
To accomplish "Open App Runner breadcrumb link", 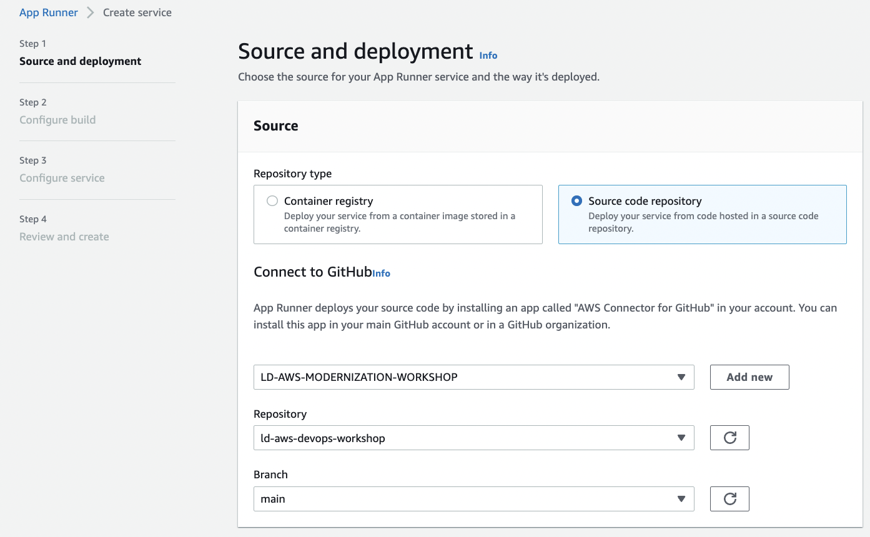I will pyautogui.click(x=49, y=12).
